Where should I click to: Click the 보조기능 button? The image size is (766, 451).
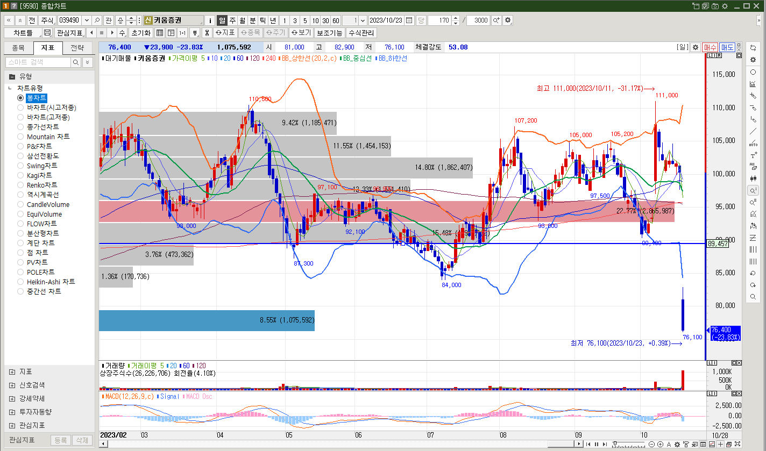(329, 33)
